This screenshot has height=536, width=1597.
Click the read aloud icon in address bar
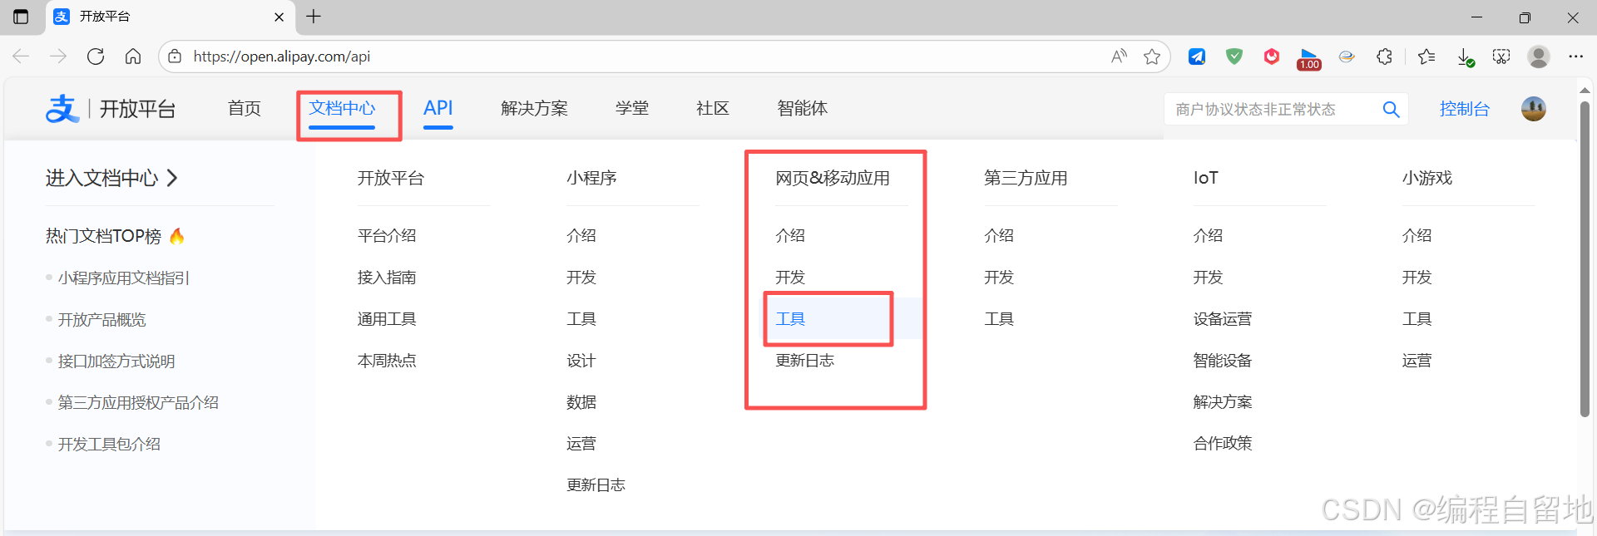pos(1120,57)
